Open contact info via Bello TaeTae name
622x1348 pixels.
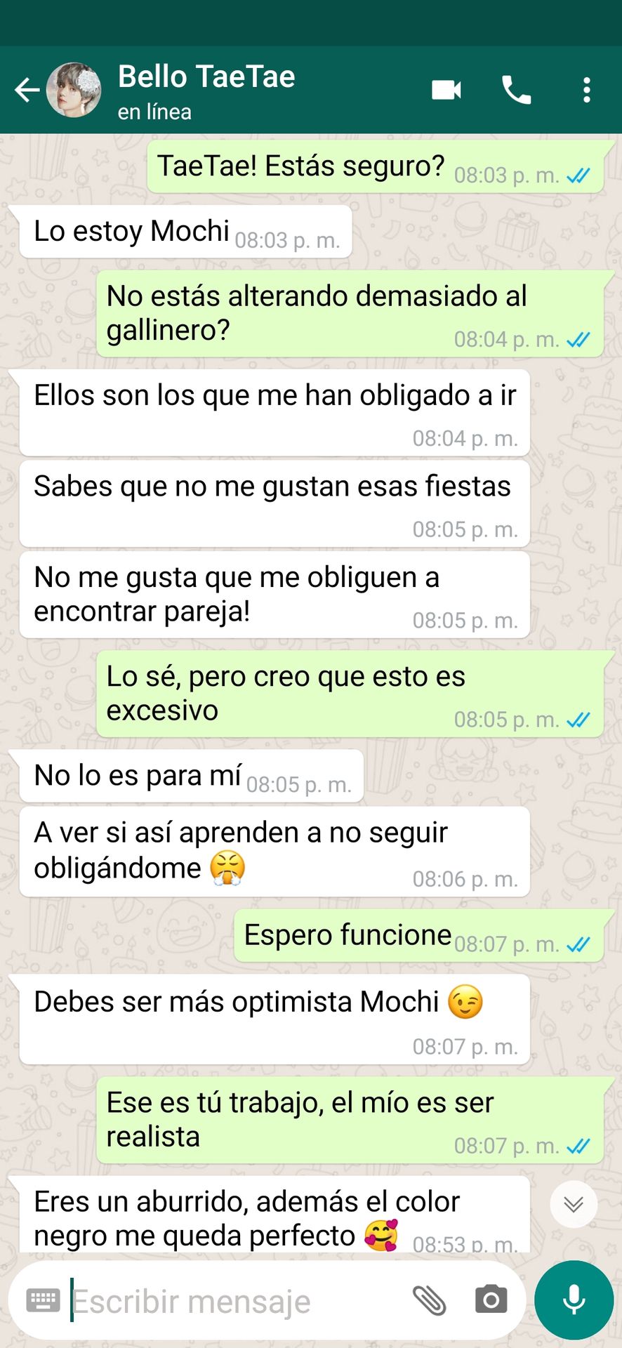coord(206,77)
